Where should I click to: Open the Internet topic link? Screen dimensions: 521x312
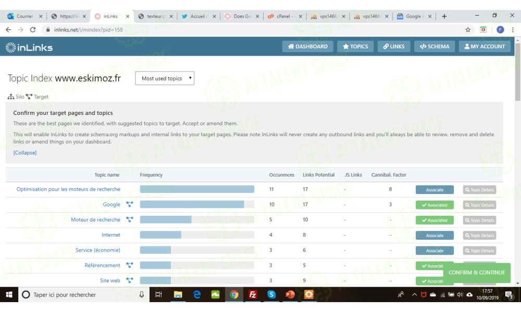tap(110, 235)
